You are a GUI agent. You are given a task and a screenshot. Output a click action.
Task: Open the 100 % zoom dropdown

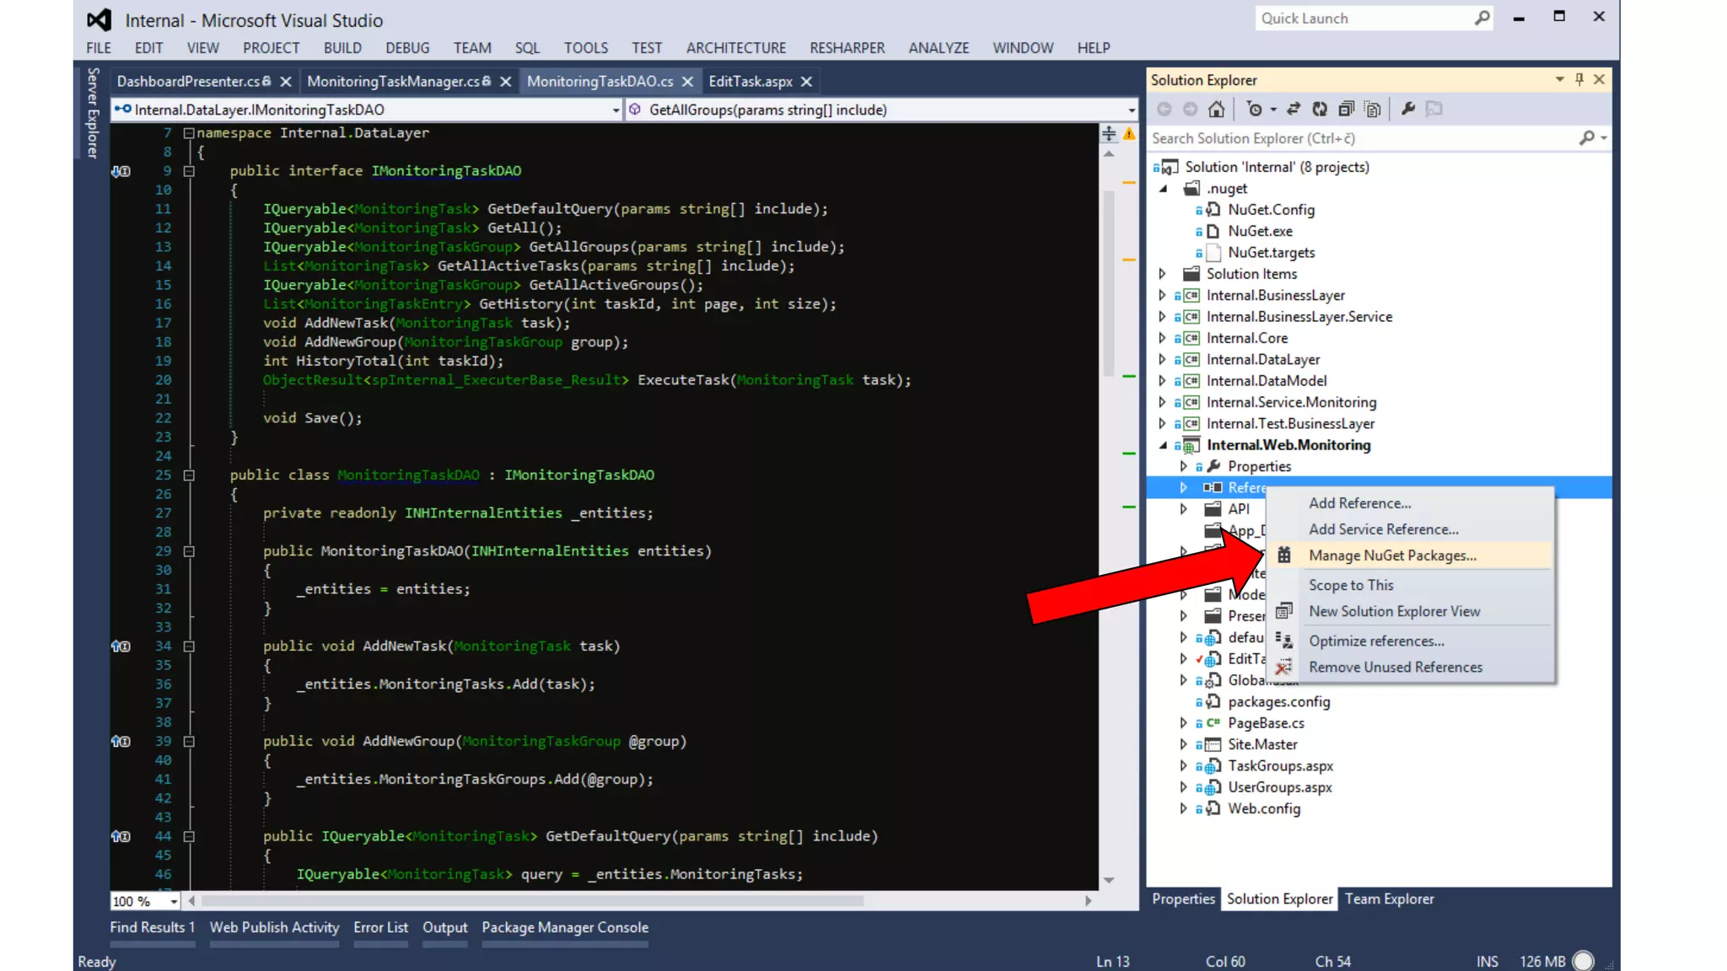pos(174,901)
